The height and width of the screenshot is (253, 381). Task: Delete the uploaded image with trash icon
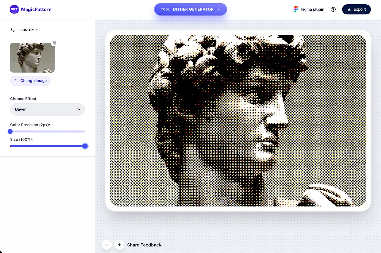tap(55, 43)
